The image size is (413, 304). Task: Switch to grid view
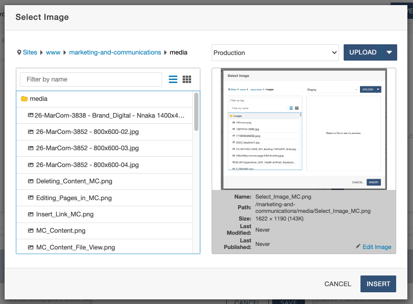click(x=187, y=79)
